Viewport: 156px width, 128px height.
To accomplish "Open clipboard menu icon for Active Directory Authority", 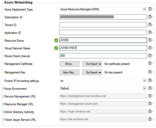I will point(150,111).
